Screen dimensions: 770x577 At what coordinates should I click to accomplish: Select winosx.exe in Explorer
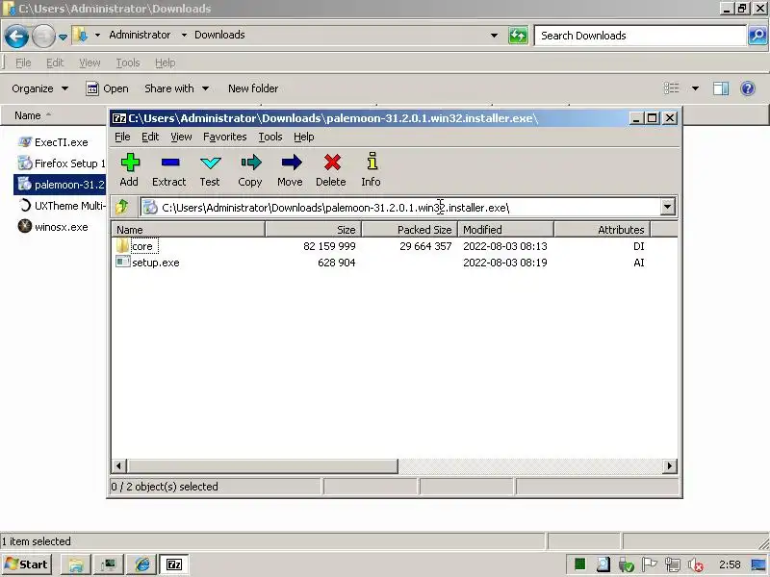coord(53,227)
